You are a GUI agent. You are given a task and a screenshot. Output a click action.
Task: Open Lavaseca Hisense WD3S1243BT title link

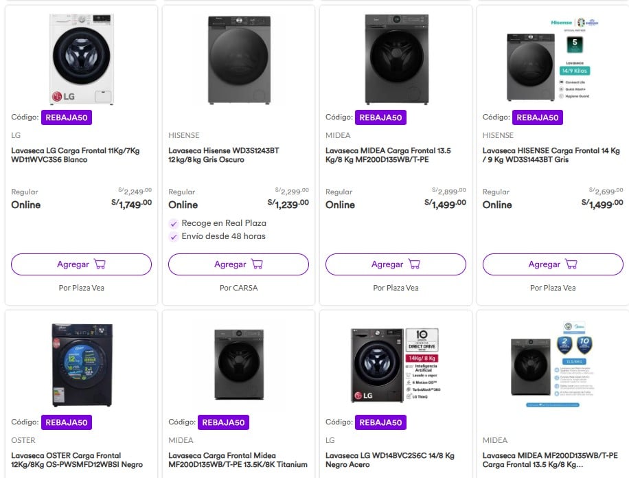pyautogui.click(x=223, y=155)
